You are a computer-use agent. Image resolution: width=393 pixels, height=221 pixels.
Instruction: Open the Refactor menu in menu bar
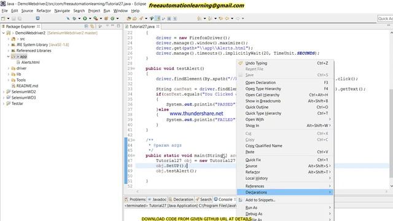(x=44, y=11)
